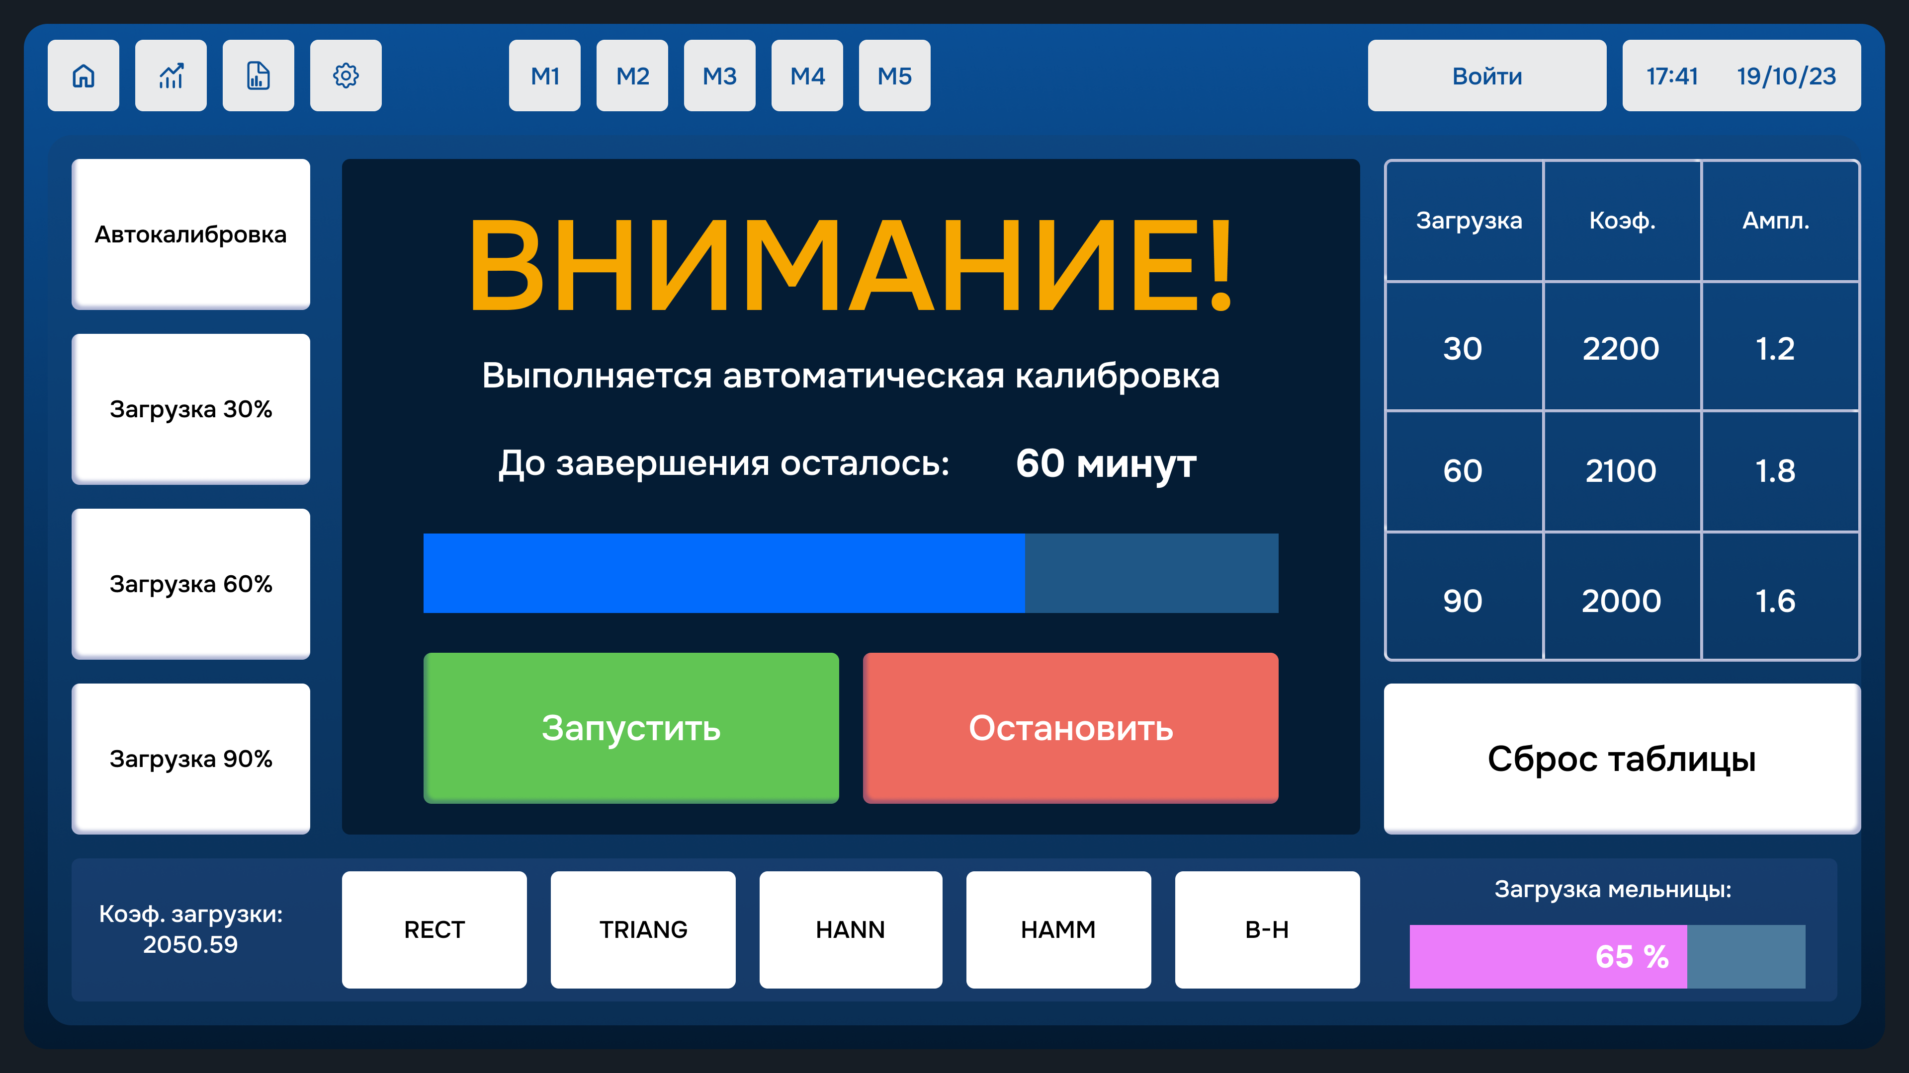1909x1073 pixels.
Task: Click the 2100 coefficient table cell
Action: coord(1621,471)
